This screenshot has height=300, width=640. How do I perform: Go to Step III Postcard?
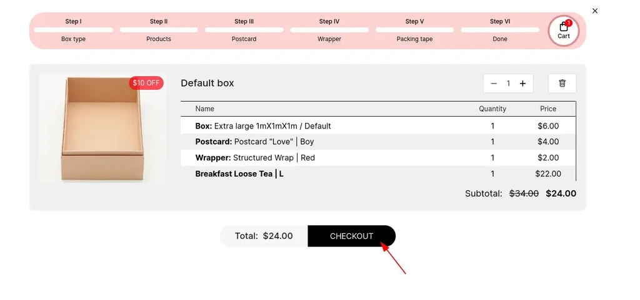244,30
